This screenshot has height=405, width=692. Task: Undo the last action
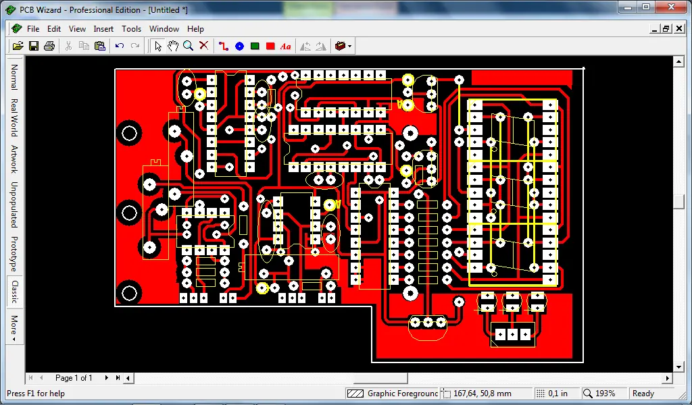(119, 46)
